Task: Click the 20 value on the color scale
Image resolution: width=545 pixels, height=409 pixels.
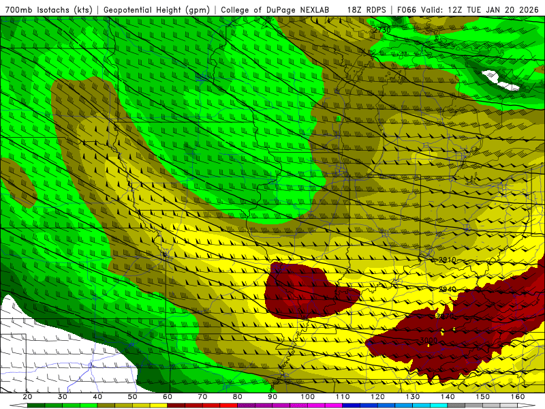Action: 27,397
